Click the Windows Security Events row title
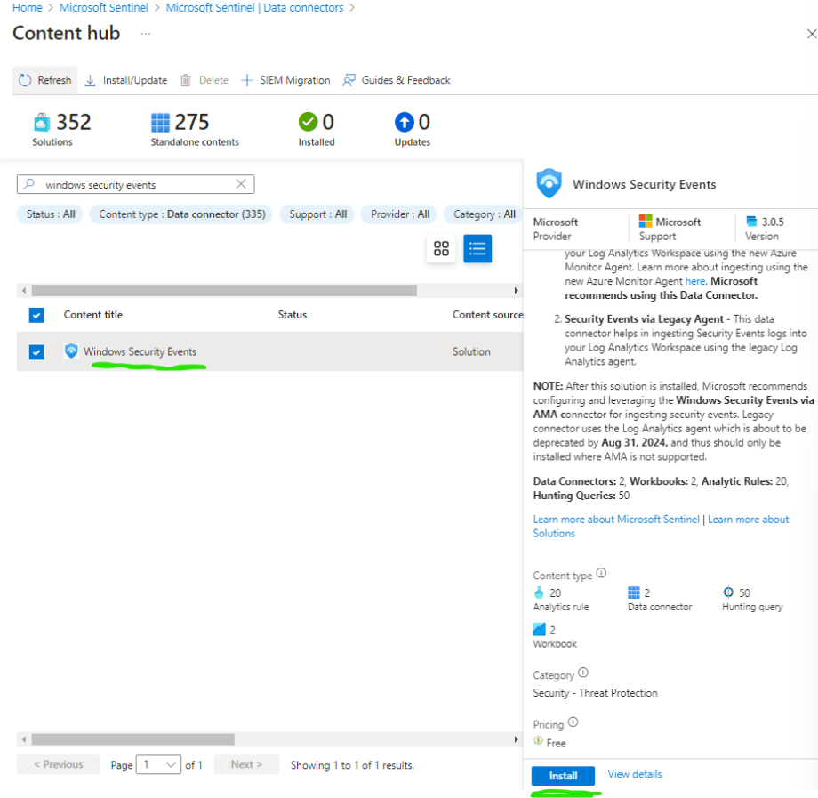This screenshot has height=798, width=818. [140, 351]
